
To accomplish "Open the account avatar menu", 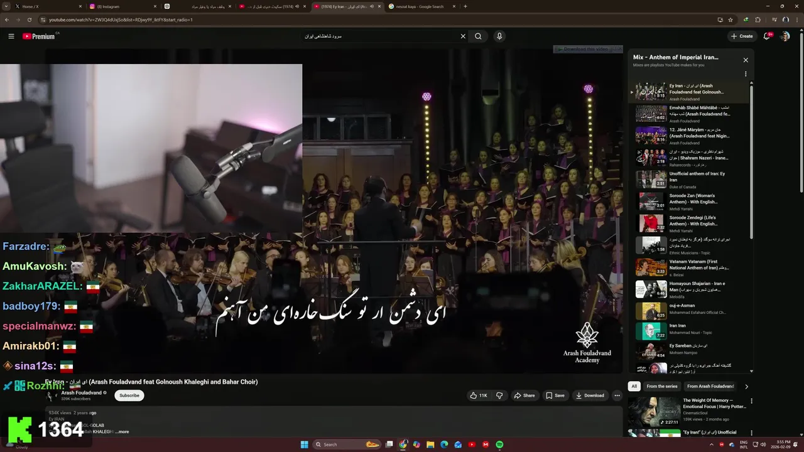I will click(x=785, y=36).
